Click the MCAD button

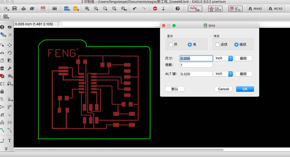(x=275, y=9)
